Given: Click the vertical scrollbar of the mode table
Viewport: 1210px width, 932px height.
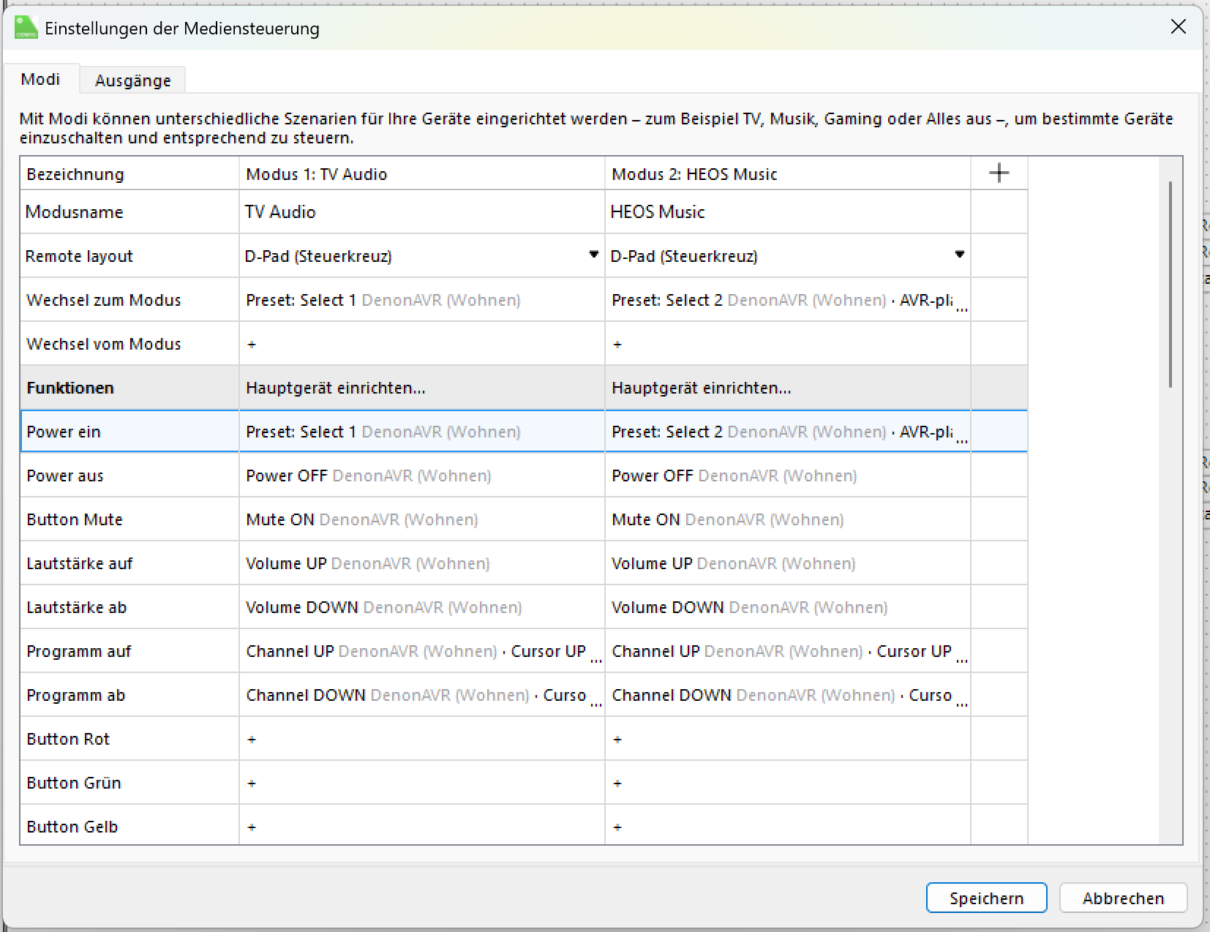Looking at the screenshot, I should click(x=1170, y=285).
